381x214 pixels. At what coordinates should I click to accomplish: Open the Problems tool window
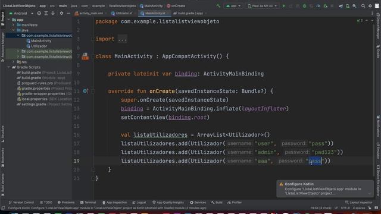click(66, 202)
